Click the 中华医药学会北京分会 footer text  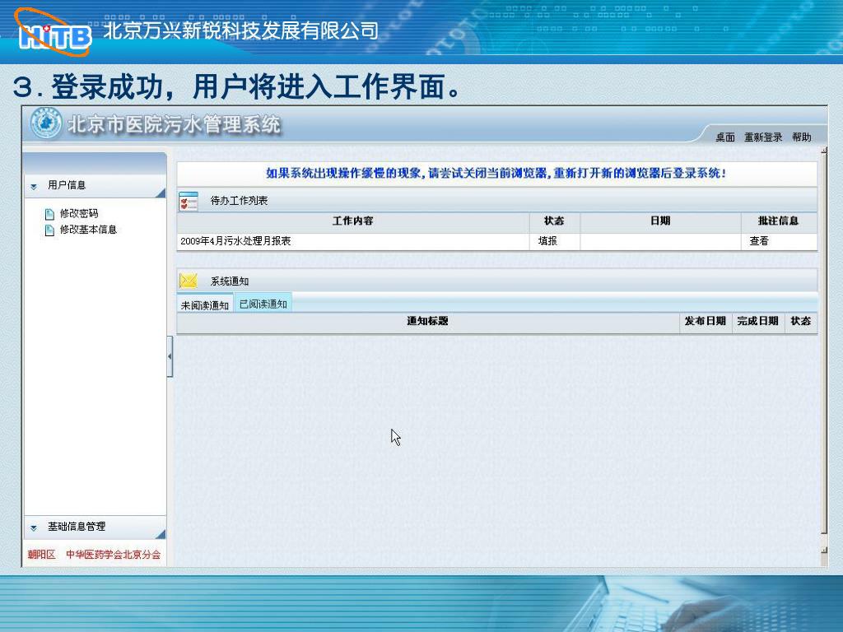[x=113, y=554]
